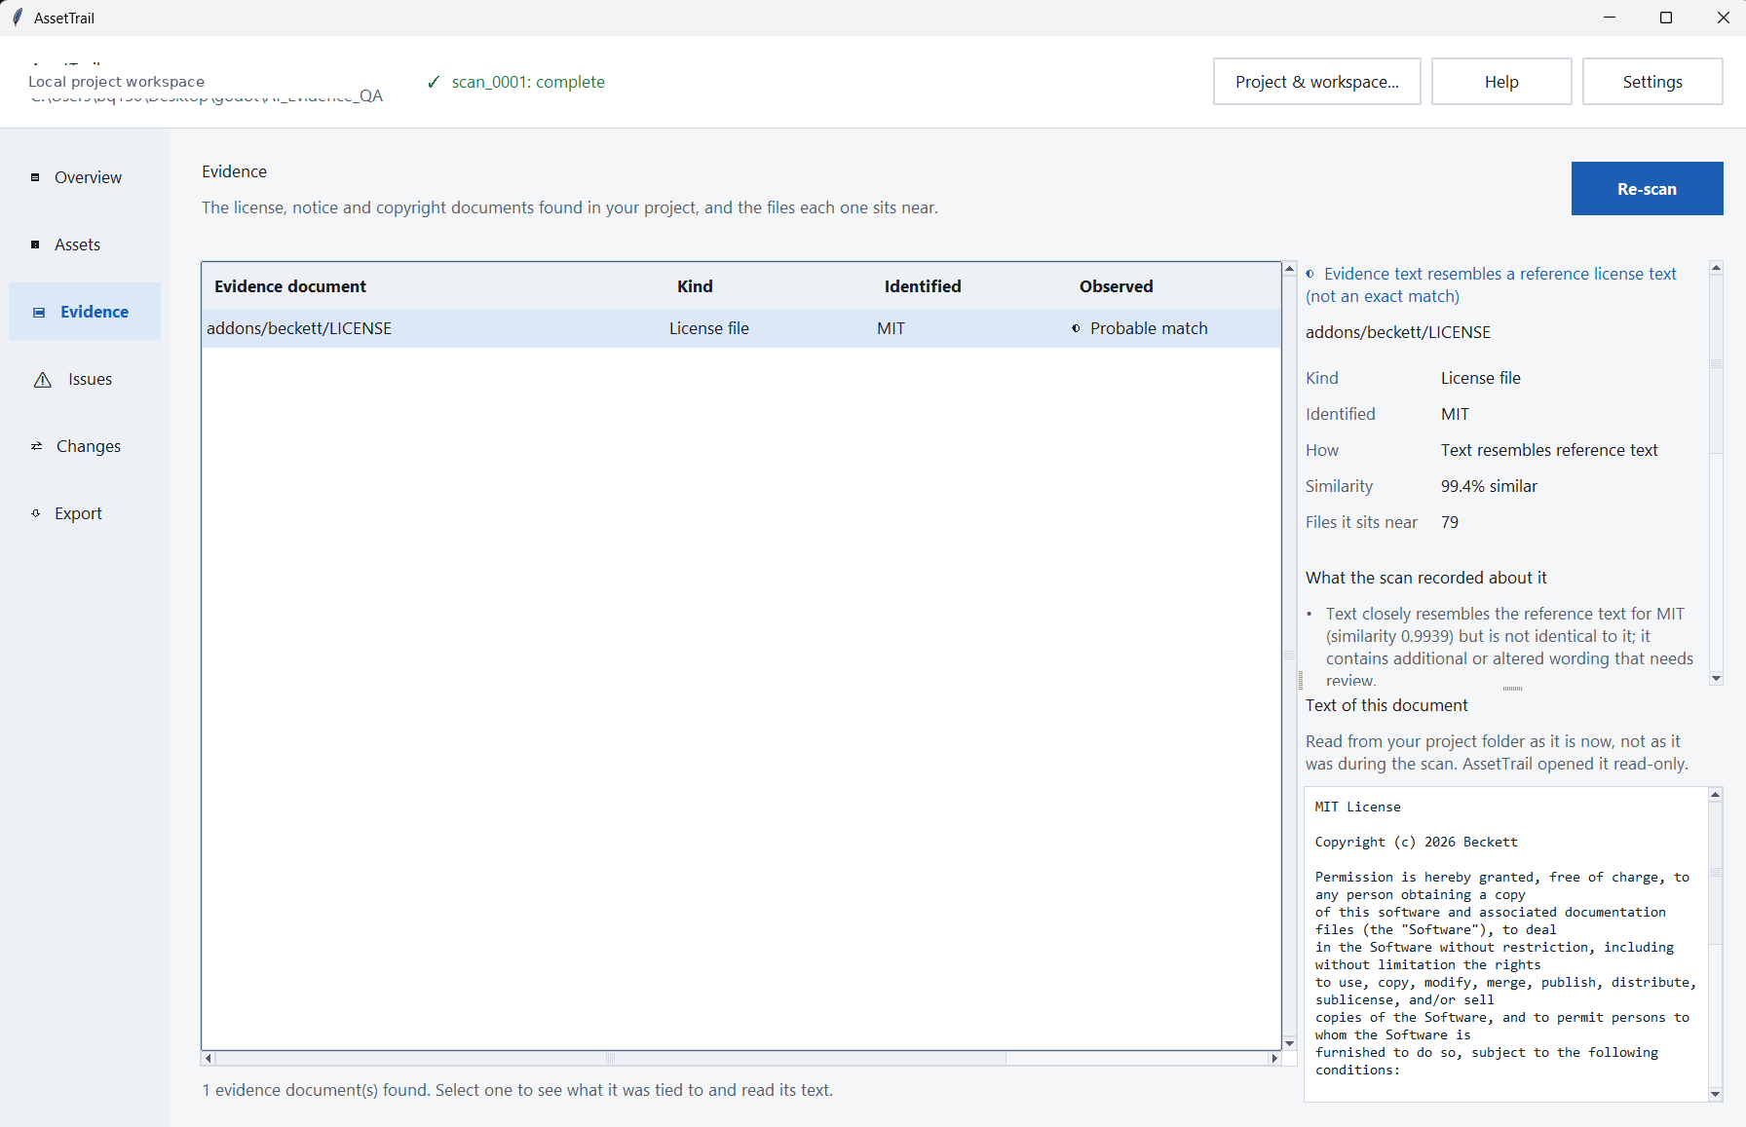Click the Issues warning triangle icon
Viewport: 1746px width, 1127px height.
[x=43, y=380]
